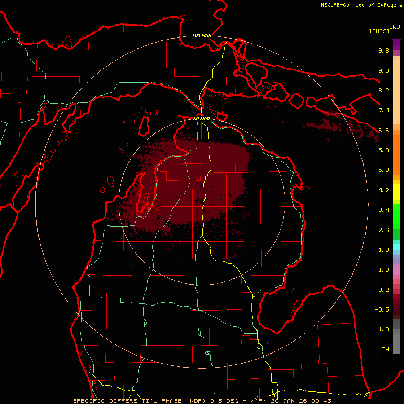Click the 3.4 scale value
The image size is (404, 404).
tap(384, 210)
